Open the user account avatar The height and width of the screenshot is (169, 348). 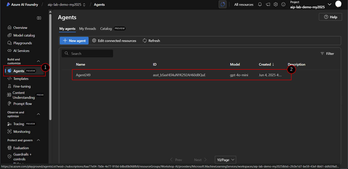pos(338,4)
